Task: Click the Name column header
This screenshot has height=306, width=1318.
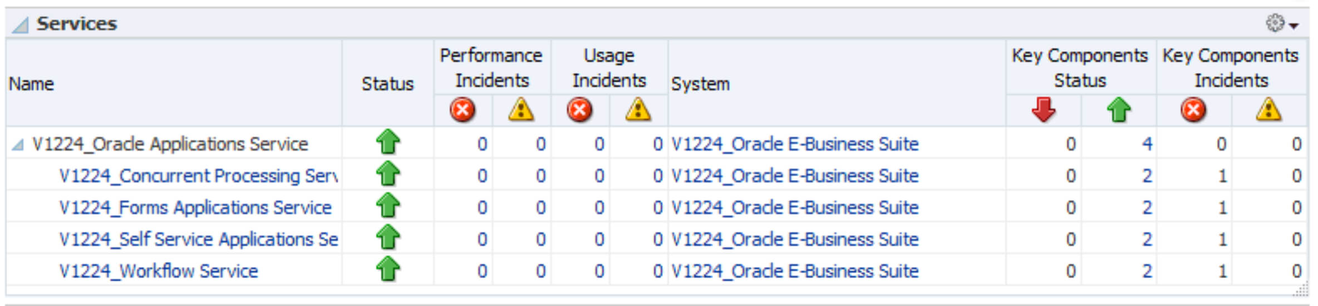Action: click(31, 84)
